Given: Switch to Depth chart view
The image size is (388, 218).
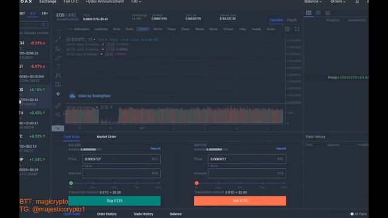Looking at the screenshot, I should 292,20.
